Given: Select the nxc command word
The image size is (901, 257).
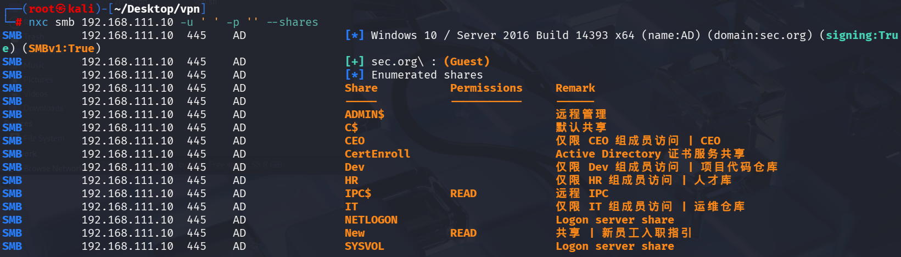Looking at the screenshot, I should click(x=38, y=22).
